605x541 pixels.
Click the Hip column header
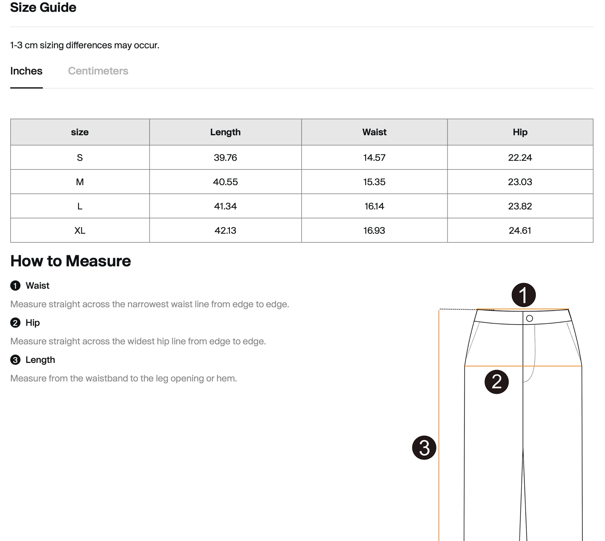520,132
